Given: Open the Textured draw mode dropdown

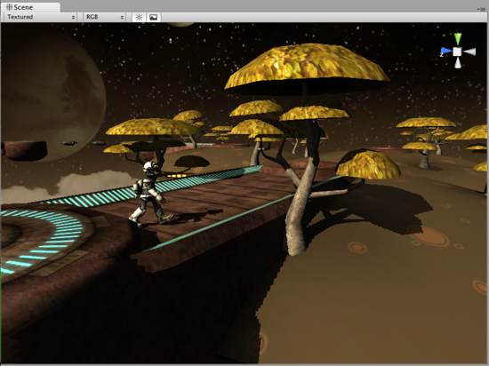Looking at the screenshot, I should (40, 17).
